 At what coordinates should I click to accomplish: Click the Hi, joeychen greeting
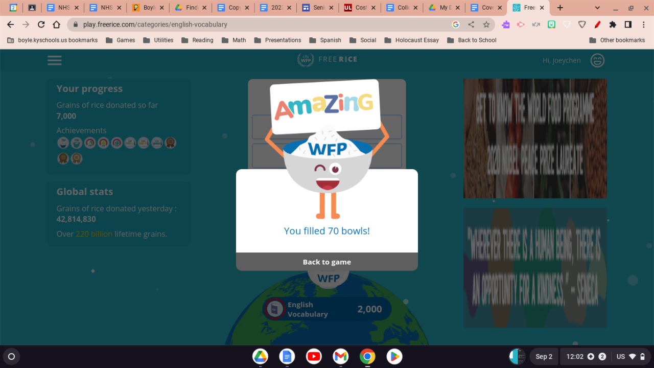tap(562, 60)
